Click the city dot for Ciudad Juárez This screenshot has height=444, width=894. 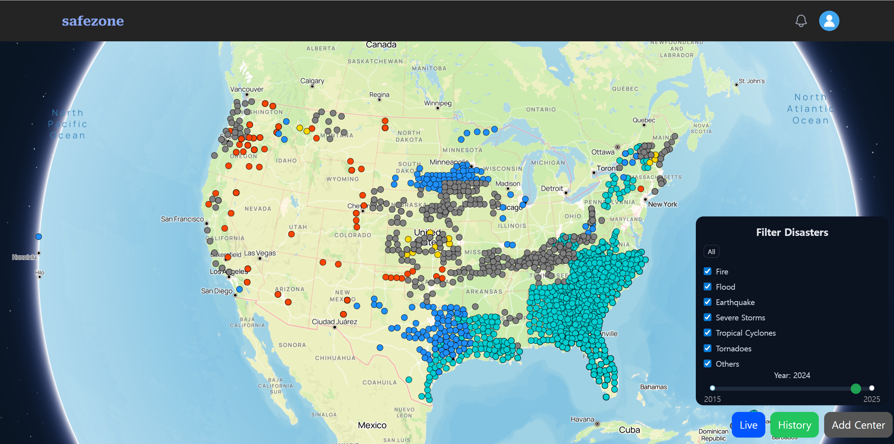point(334,327)
